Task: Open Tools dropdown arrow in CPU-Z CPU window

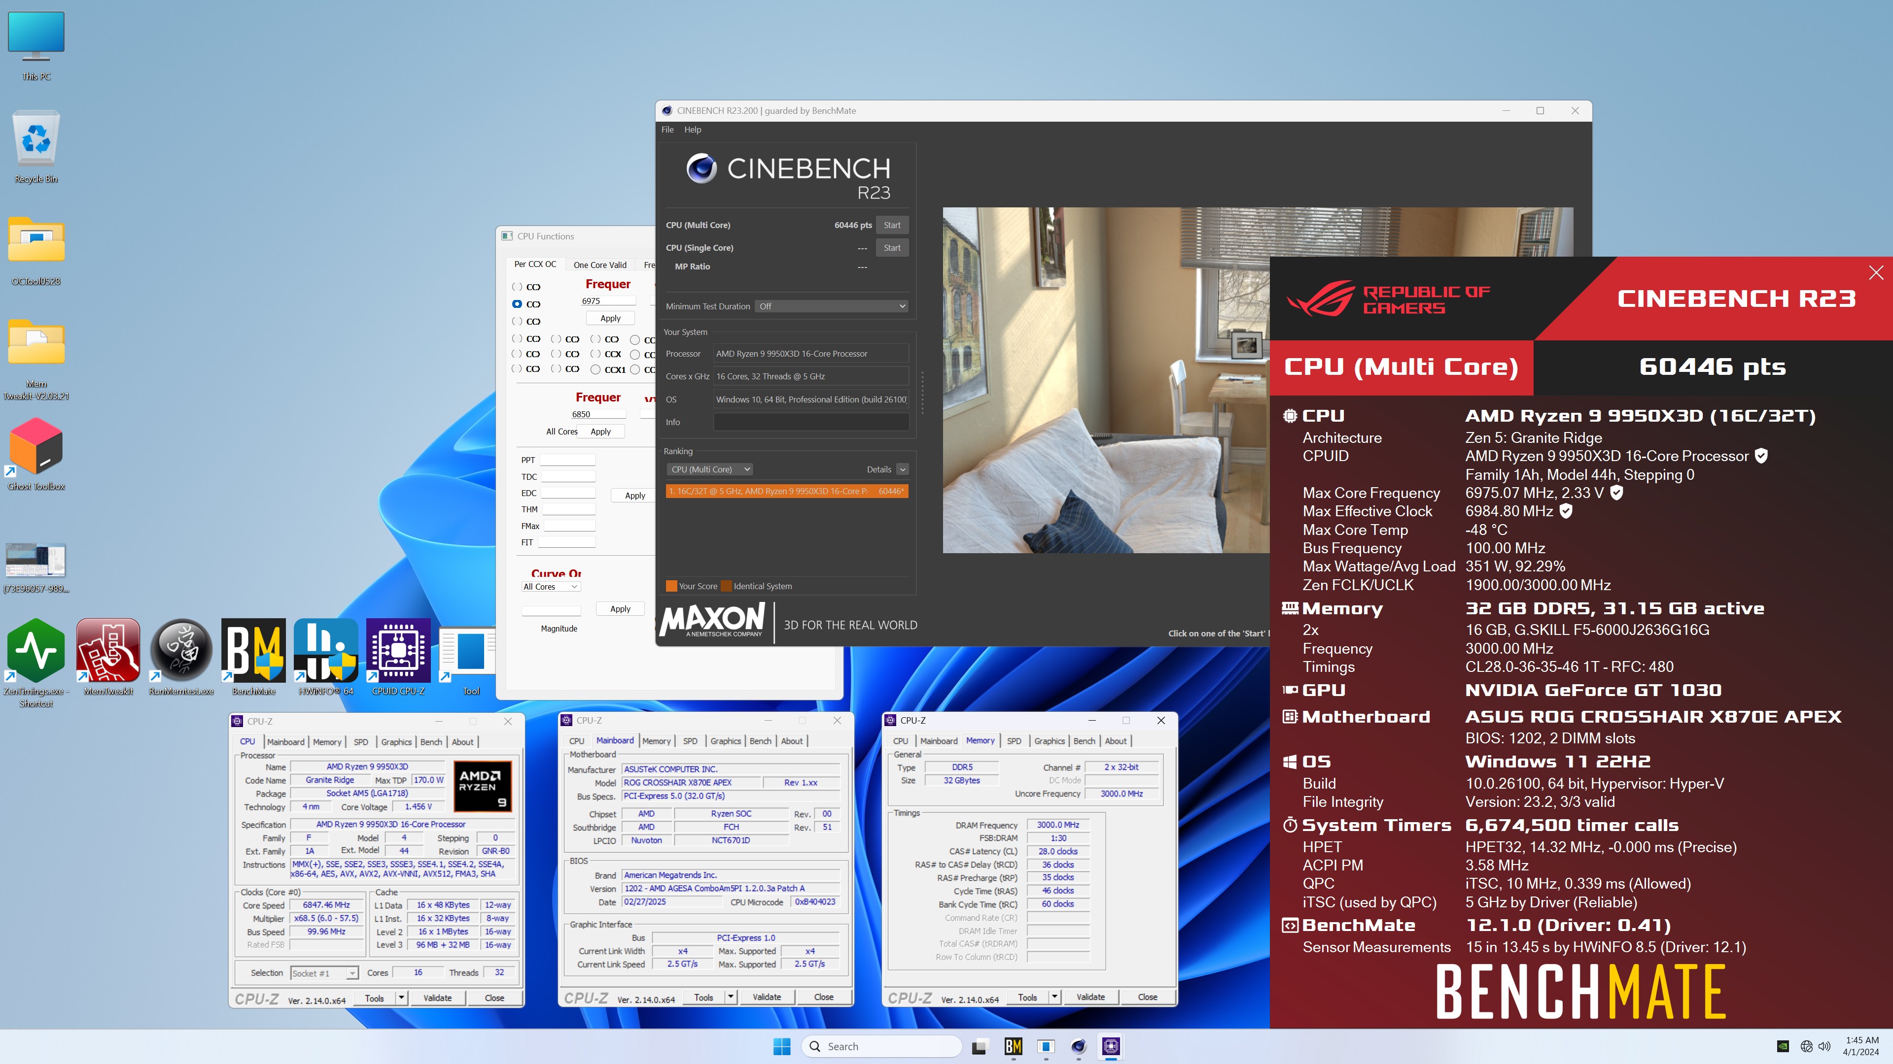Action: pos(401,997)
